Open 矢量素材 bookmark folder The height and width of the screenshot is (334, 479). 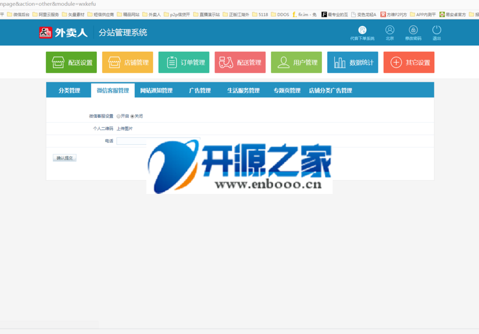pyautogui.click(x=73, y=14)
